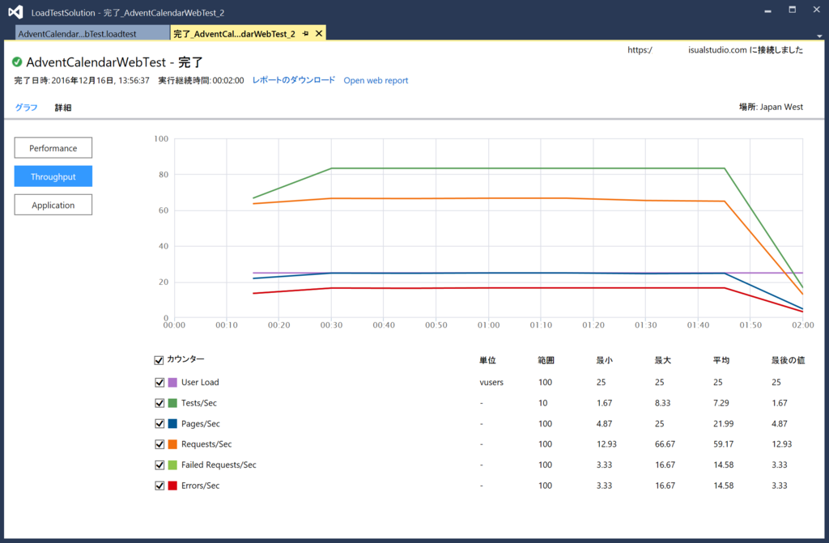829x543 pixels.
Task: Minimize the Visual Studio window
Action: coord(767,11)
